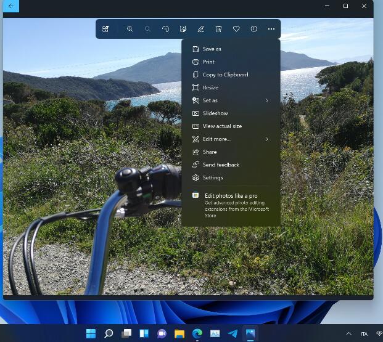Viewport: 383px width, 342px height.
Task: Expand the Set as submenu arrow
Action: (x=266, y=100)
